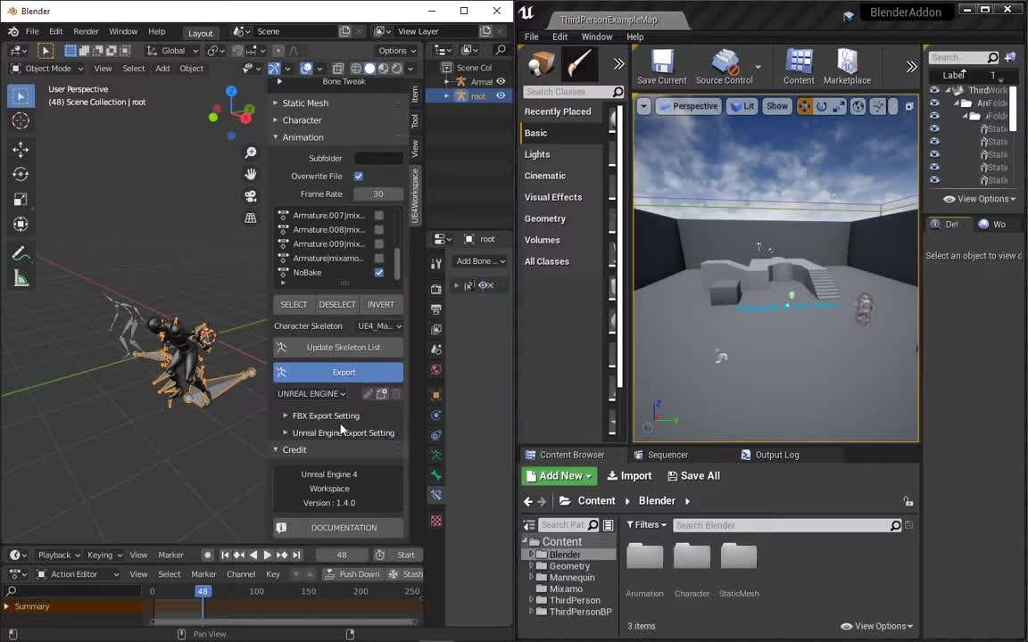Move the timeline playhead marker
The width and height of the screenshot is (1028, 642).
pos(203,591)
